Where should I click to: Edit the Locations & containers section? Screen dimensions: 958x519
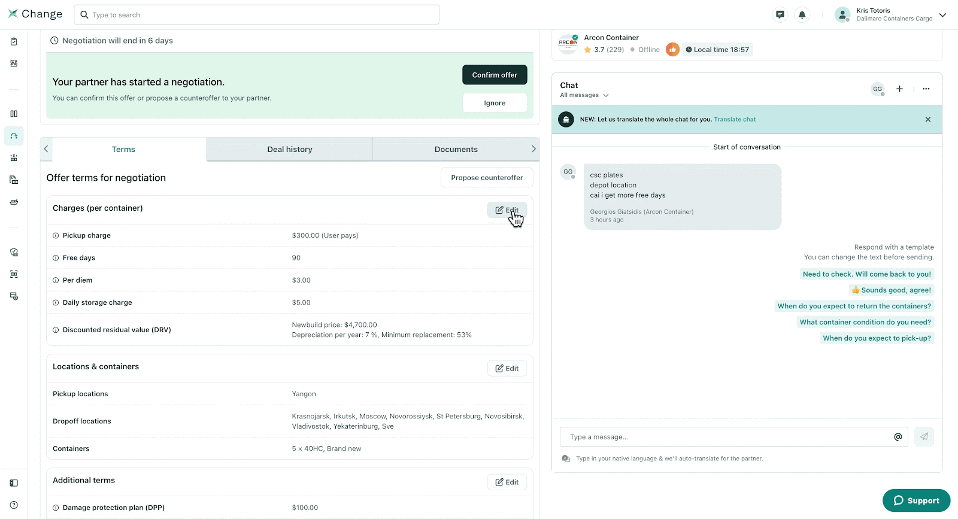coord(507,369)
